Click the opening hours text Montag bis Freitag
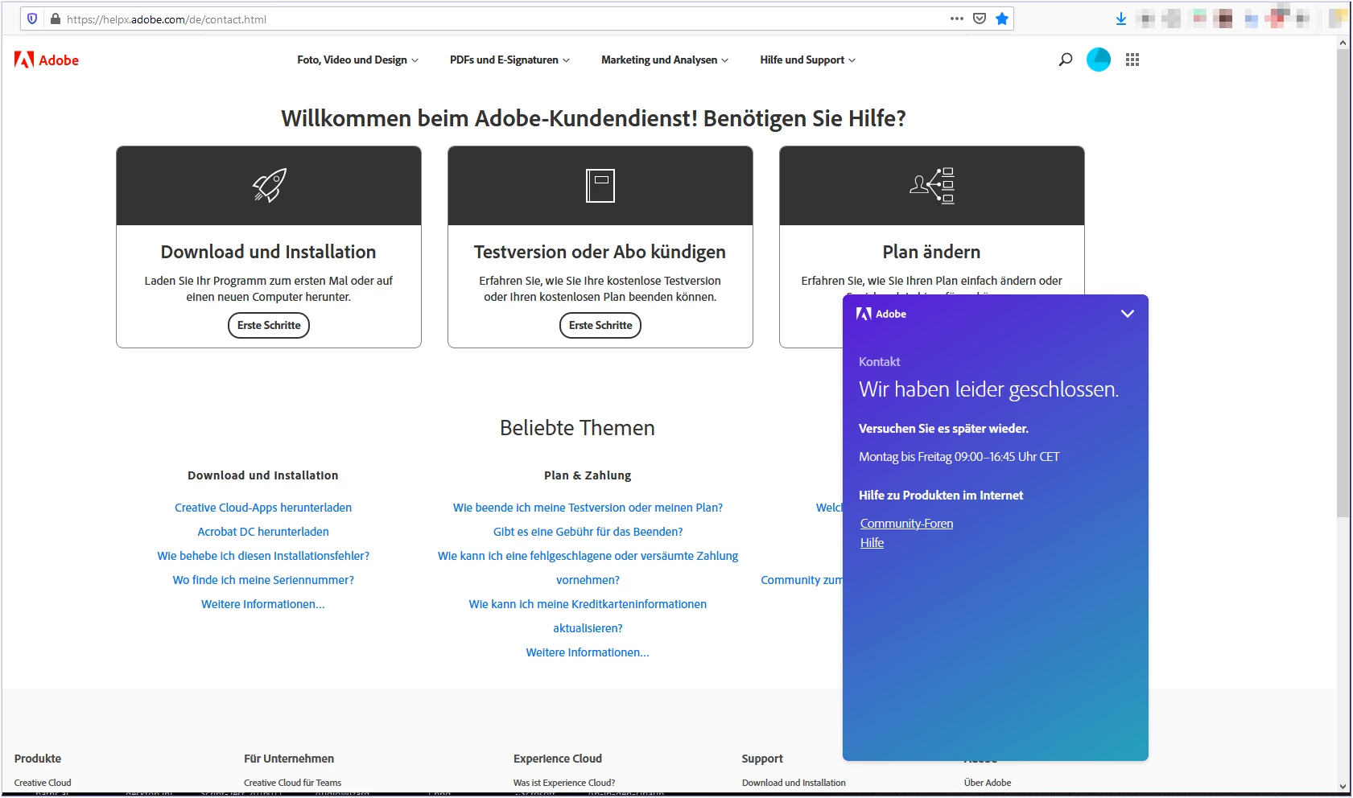This screenshot has width=1353, height=798. (959, 457)
